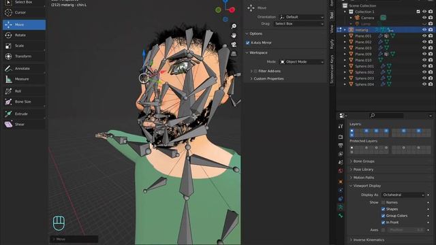
Task: Enable Names display checkbox
Action: (x=383, y=203)
